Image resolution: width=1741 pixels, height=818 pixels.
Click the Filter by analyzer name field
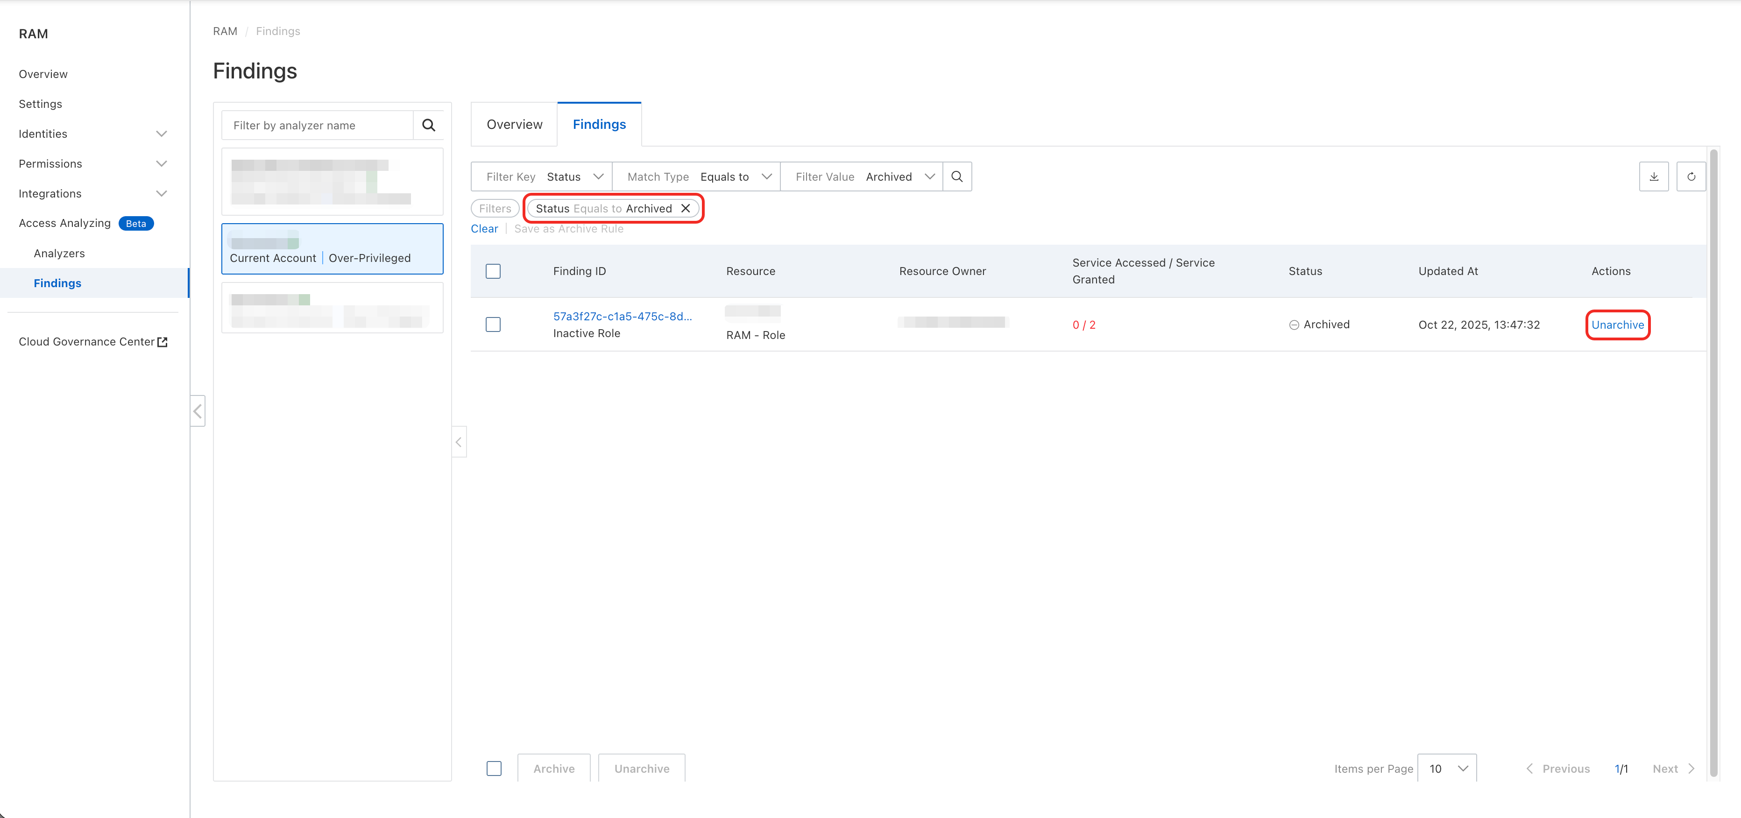pyautogui.click(x=318, y=125)
